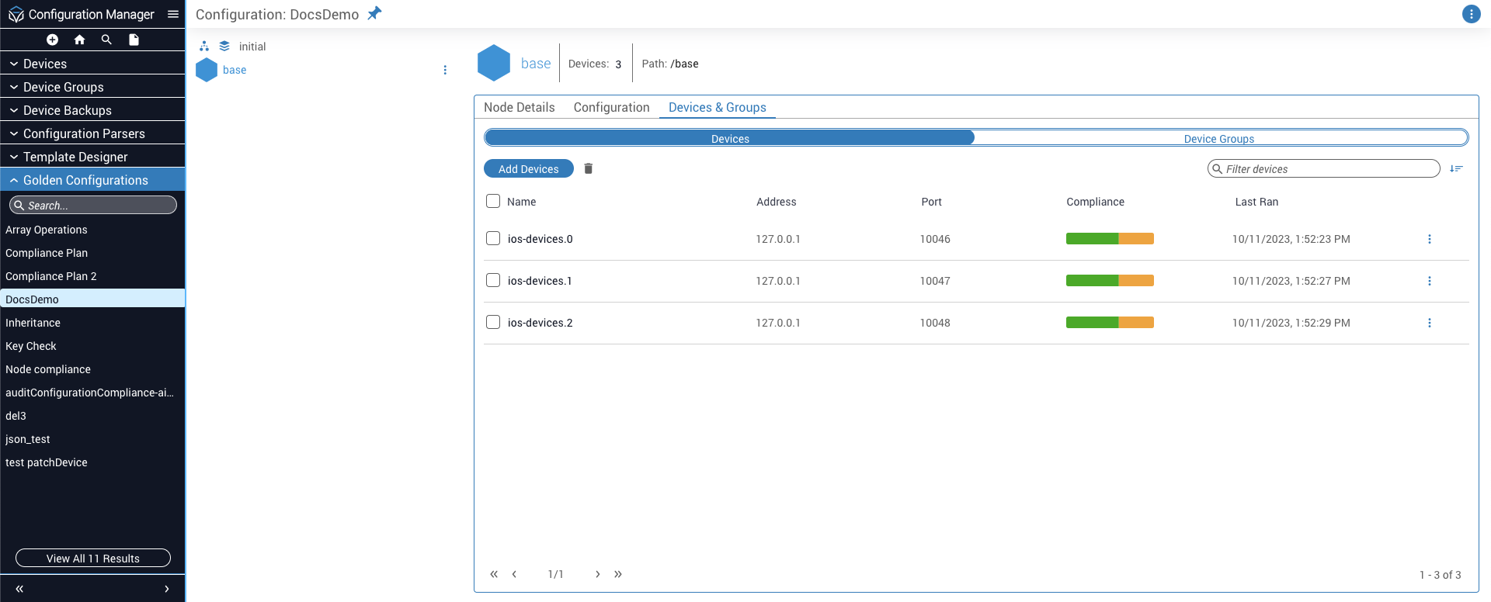The width and height of the screenshot is (1491, 602).
Task: Open the sidebar document icon
Action: point(134,40)
